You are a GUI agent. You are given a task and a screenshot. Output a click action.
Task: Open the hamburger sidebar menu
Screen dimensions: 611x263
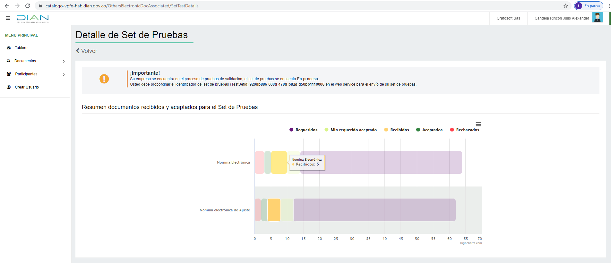tap(8, 18)
